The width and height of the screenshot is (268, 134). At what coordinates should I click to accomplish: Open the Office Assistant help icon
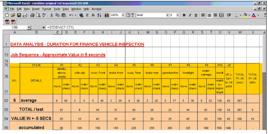[x=128, y=15]
